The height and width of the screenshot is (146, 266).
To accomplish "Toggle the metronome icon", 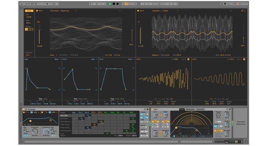I will [48, 4].
